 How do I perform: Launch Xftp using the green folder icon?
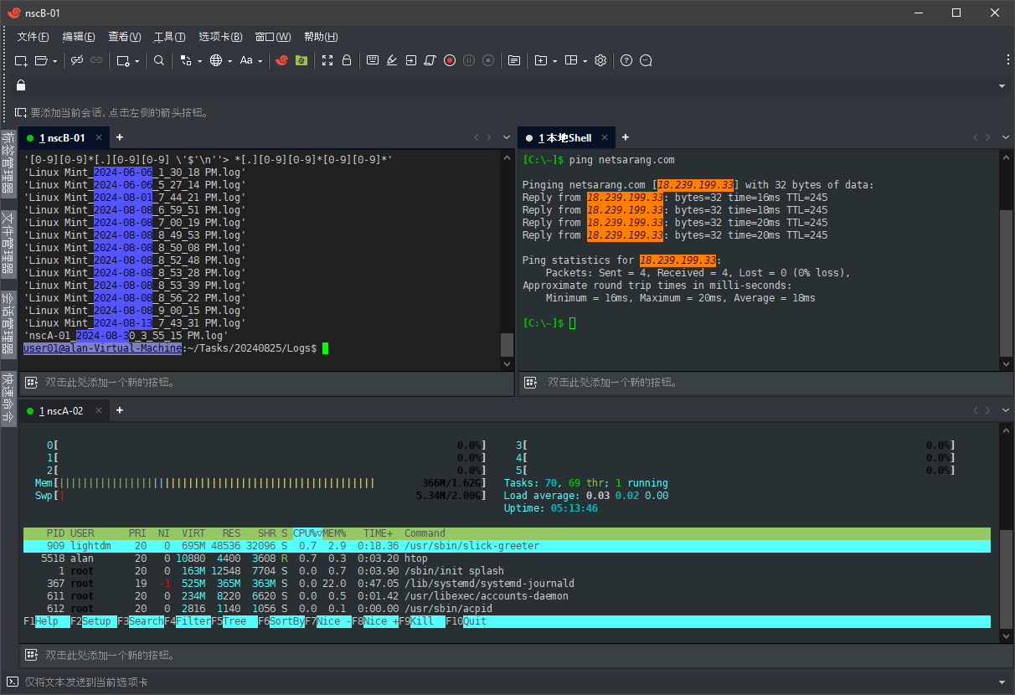[x=301, y=60]
